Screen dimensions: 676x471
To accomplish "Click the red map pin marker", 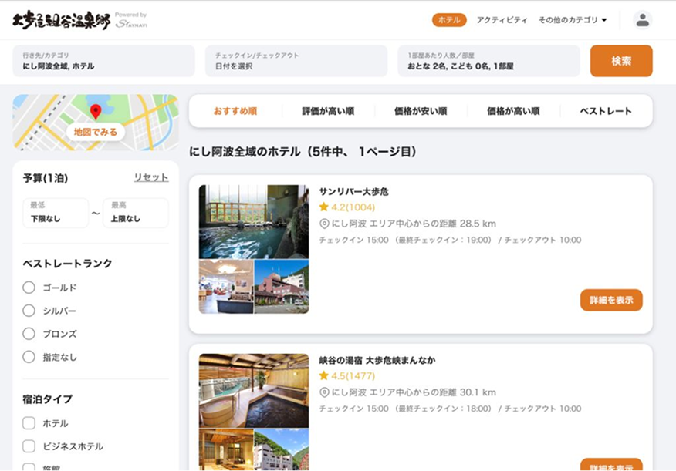I will coord(96,112).
